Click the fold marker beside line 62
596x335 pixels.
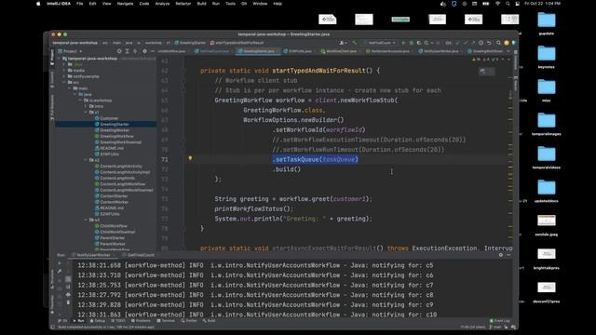[183, 71]
